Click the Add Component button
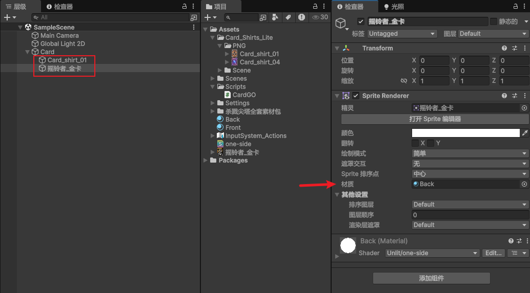Viewport: 530px width, 293px height. coord(431,278)
